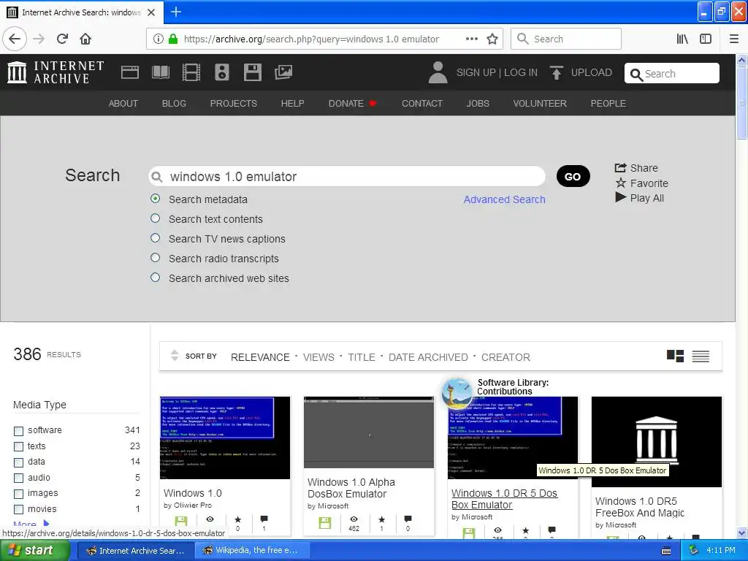Open the Images icon in header
This screenshot has height=561, width=748.
click(x=283, y=72)
